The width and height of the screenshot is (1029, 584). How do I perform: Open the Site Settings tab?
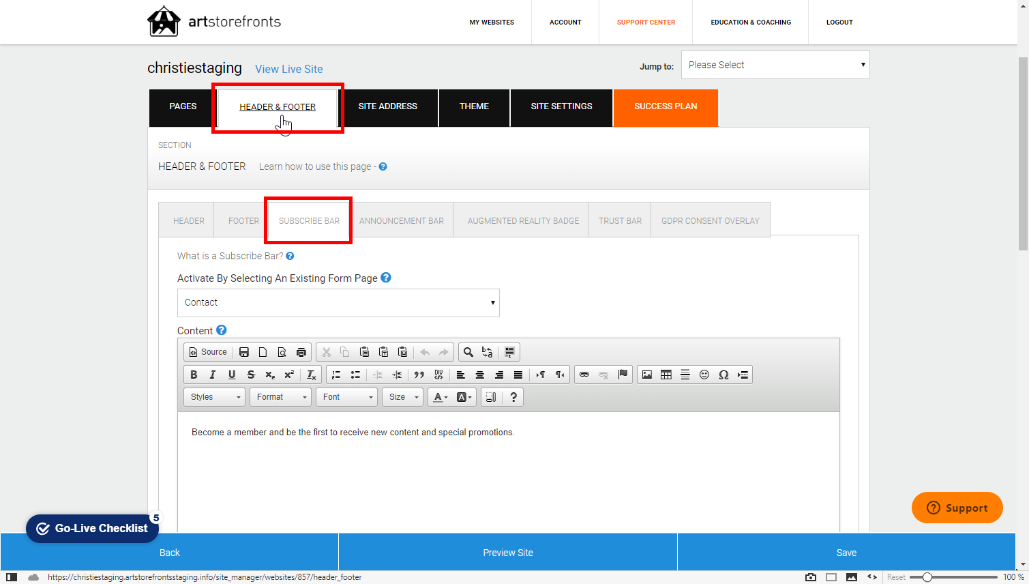pos(561,106)
